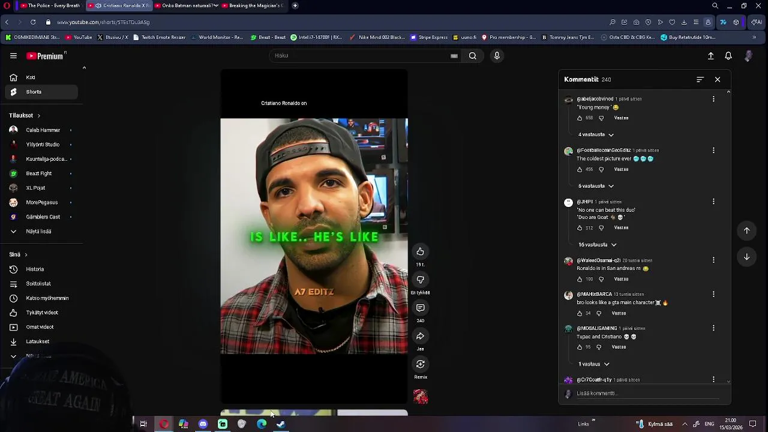This screenshot has width=768, height=432.
Task: Expand the Tilaukset section chevron
Action: click(38, 115)
